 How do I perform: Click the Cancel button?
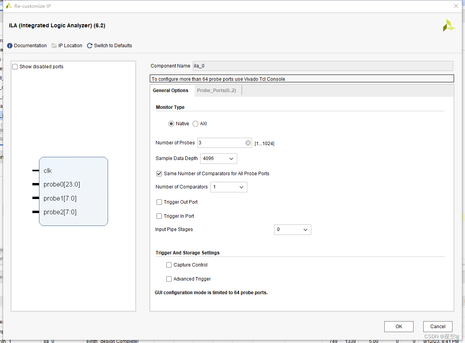[438, 327]
